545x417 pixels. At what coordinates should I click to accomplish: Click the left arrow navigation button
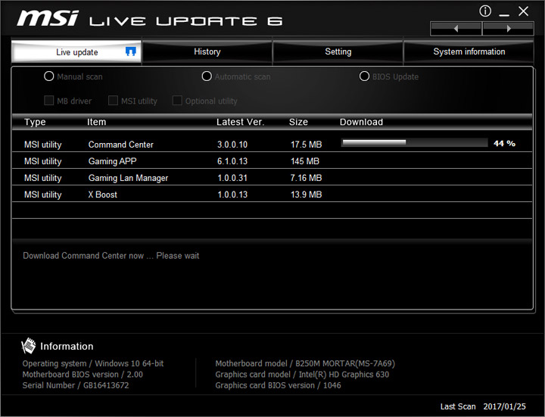coord(456,29)
